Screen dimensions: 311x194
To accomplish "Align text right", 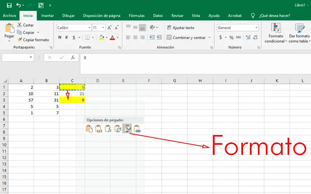I will [x=142, y=37].
